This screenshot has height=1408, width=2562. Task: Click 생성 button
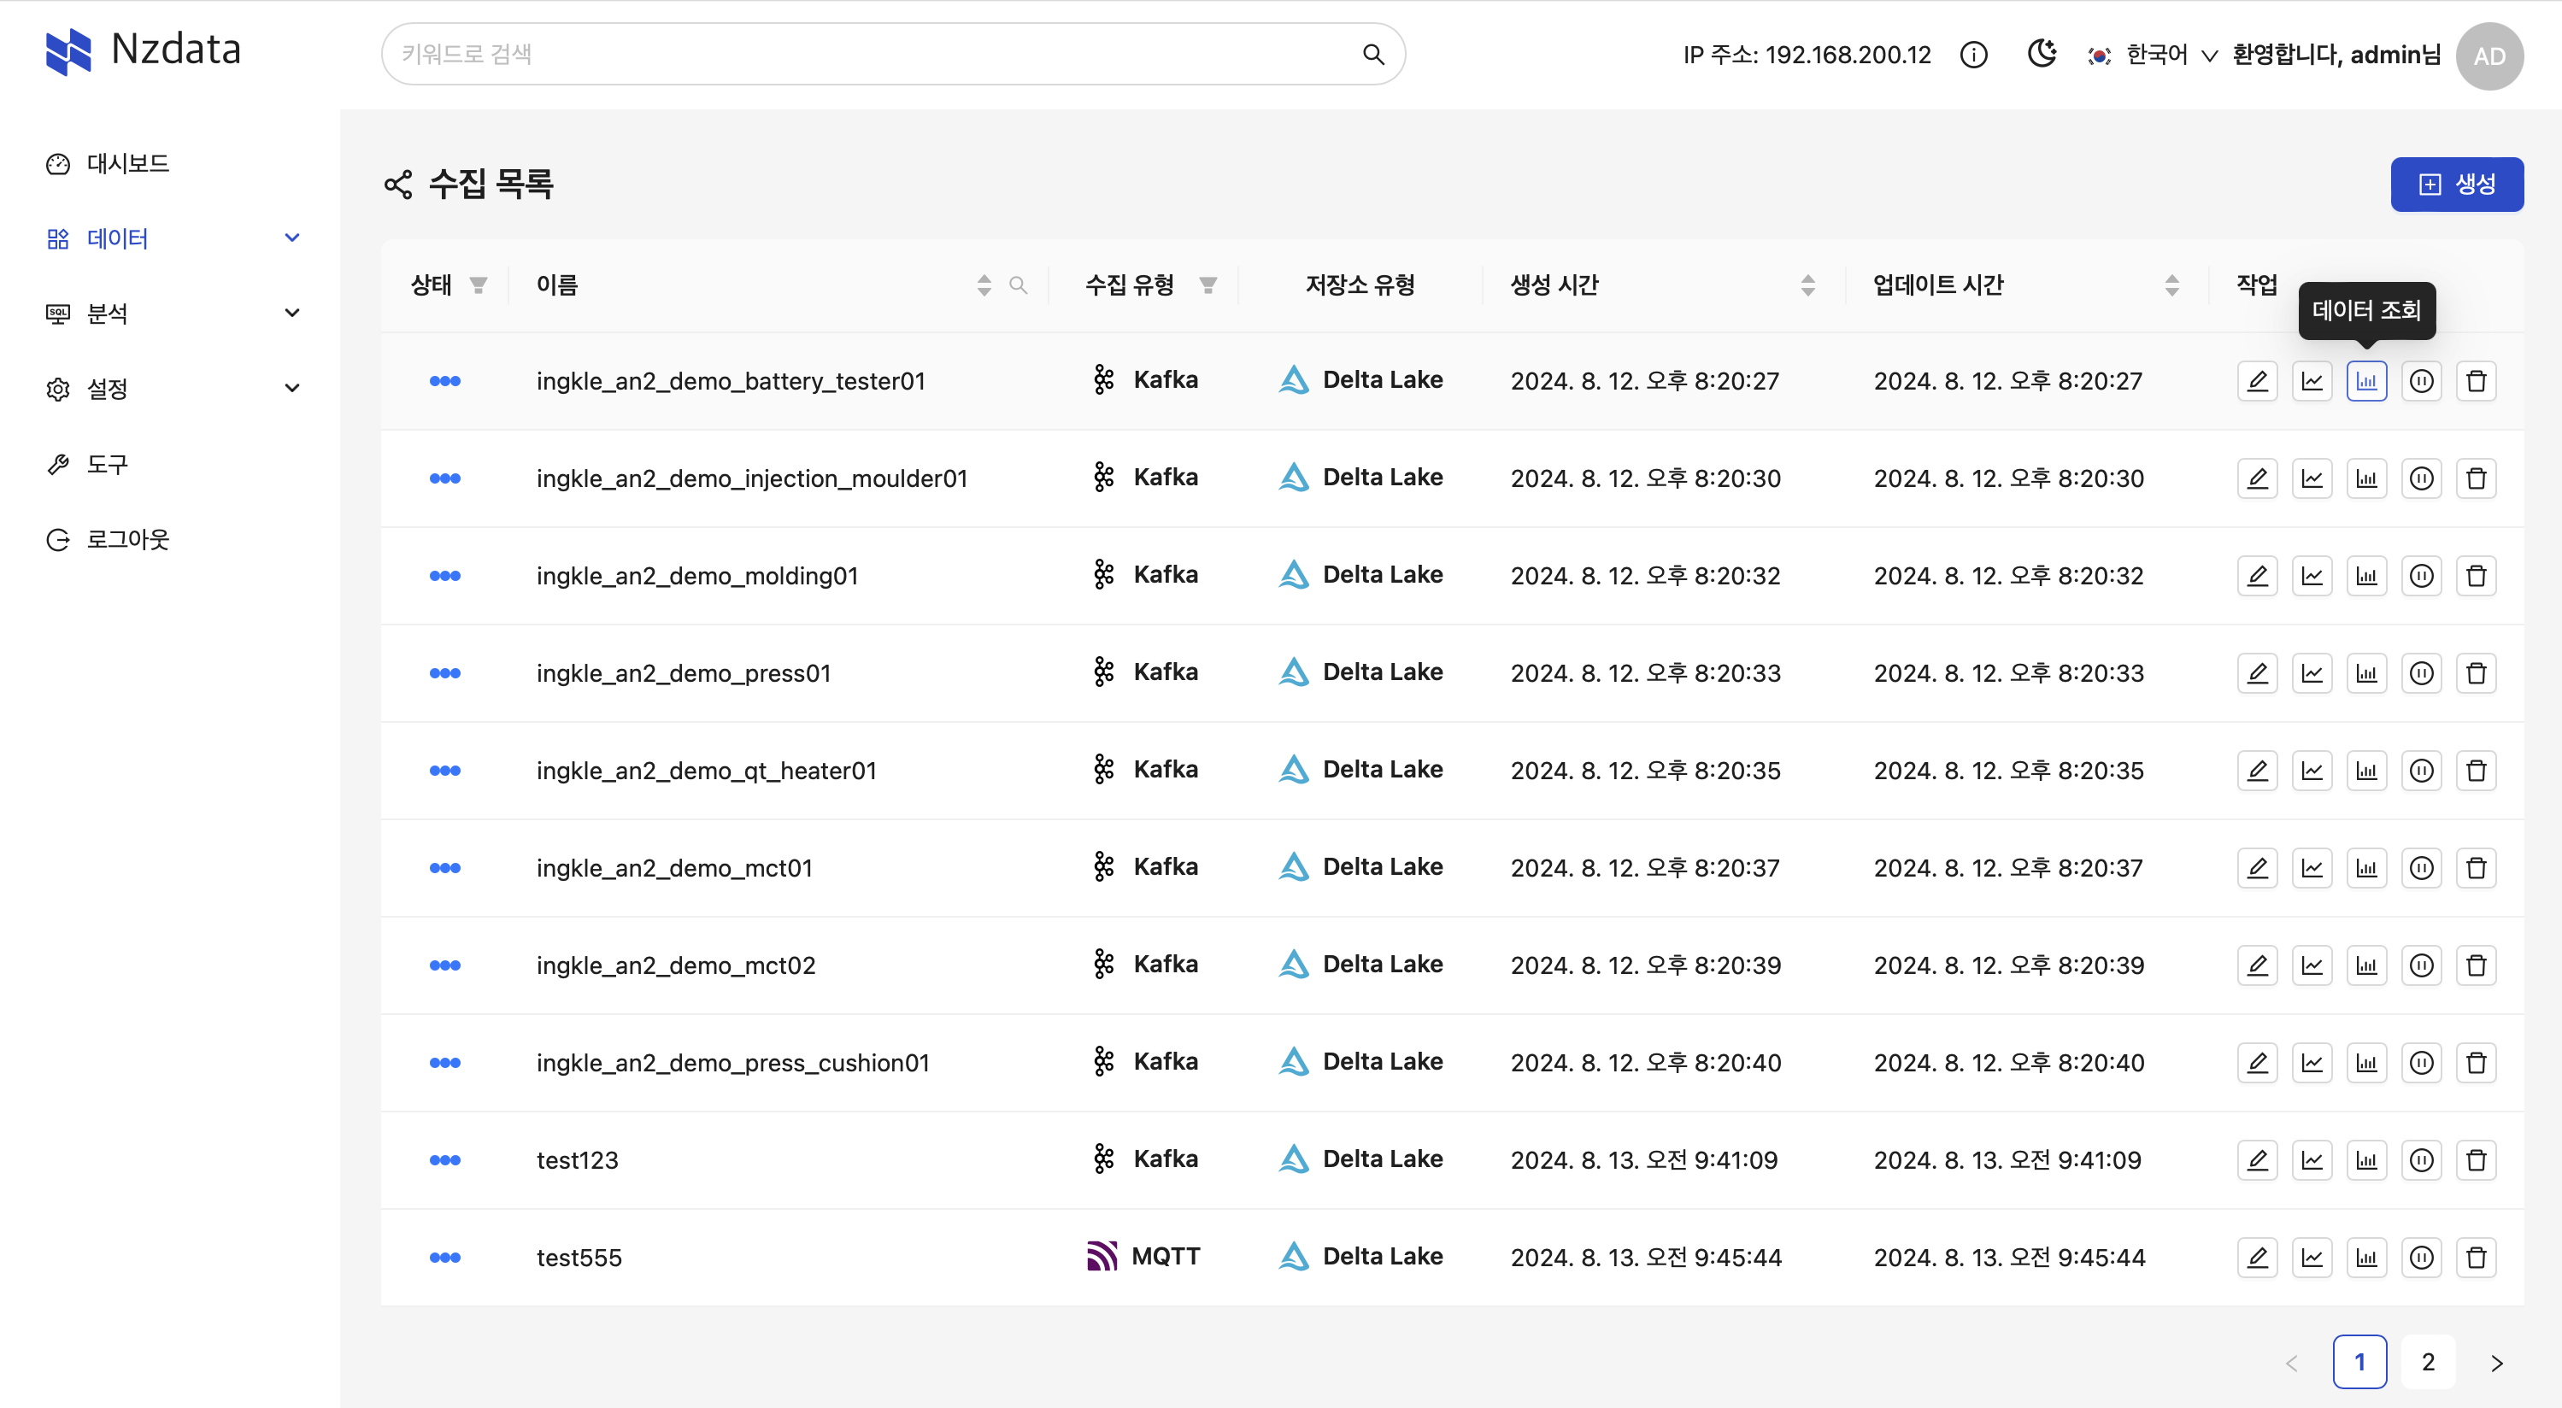(2457, 184)
